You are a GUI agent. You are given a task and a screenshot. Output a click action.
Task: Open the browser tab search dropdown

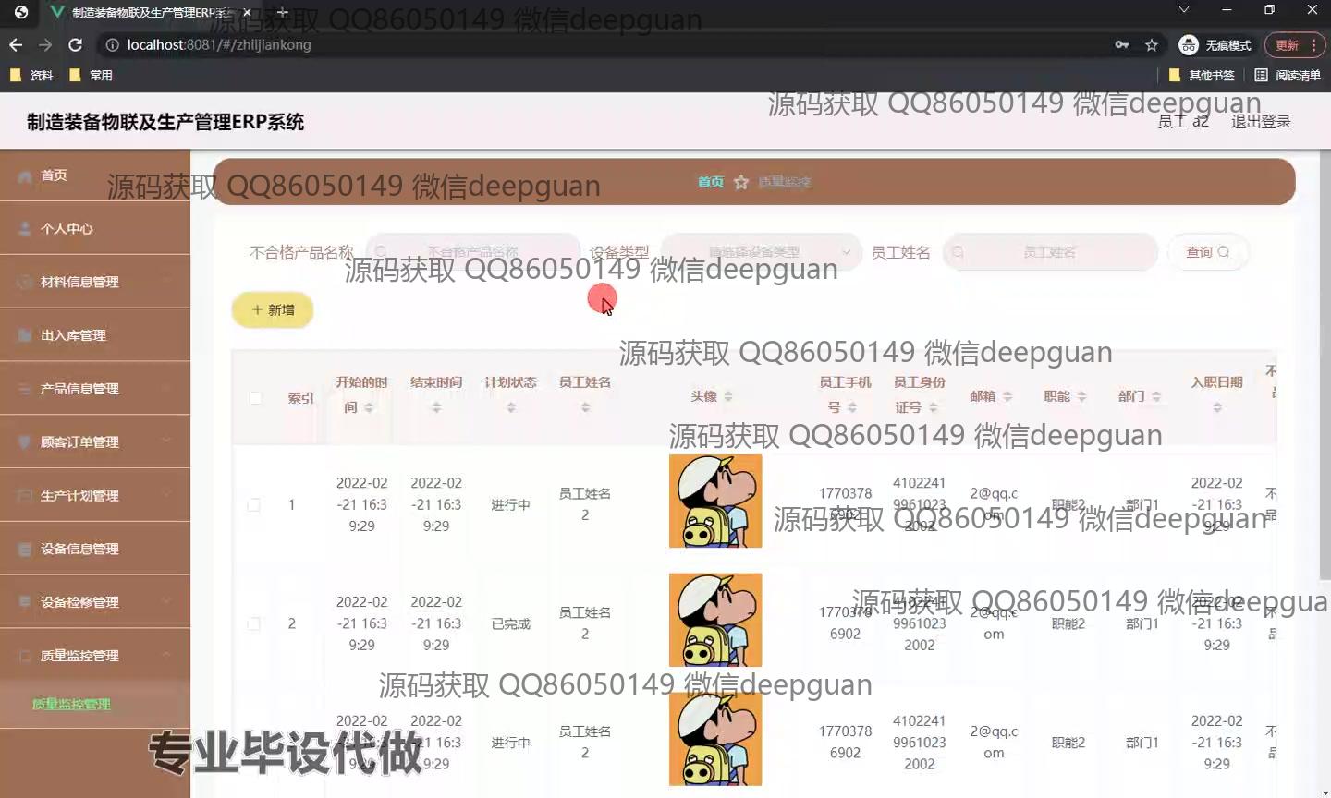tap(1184, 10)
